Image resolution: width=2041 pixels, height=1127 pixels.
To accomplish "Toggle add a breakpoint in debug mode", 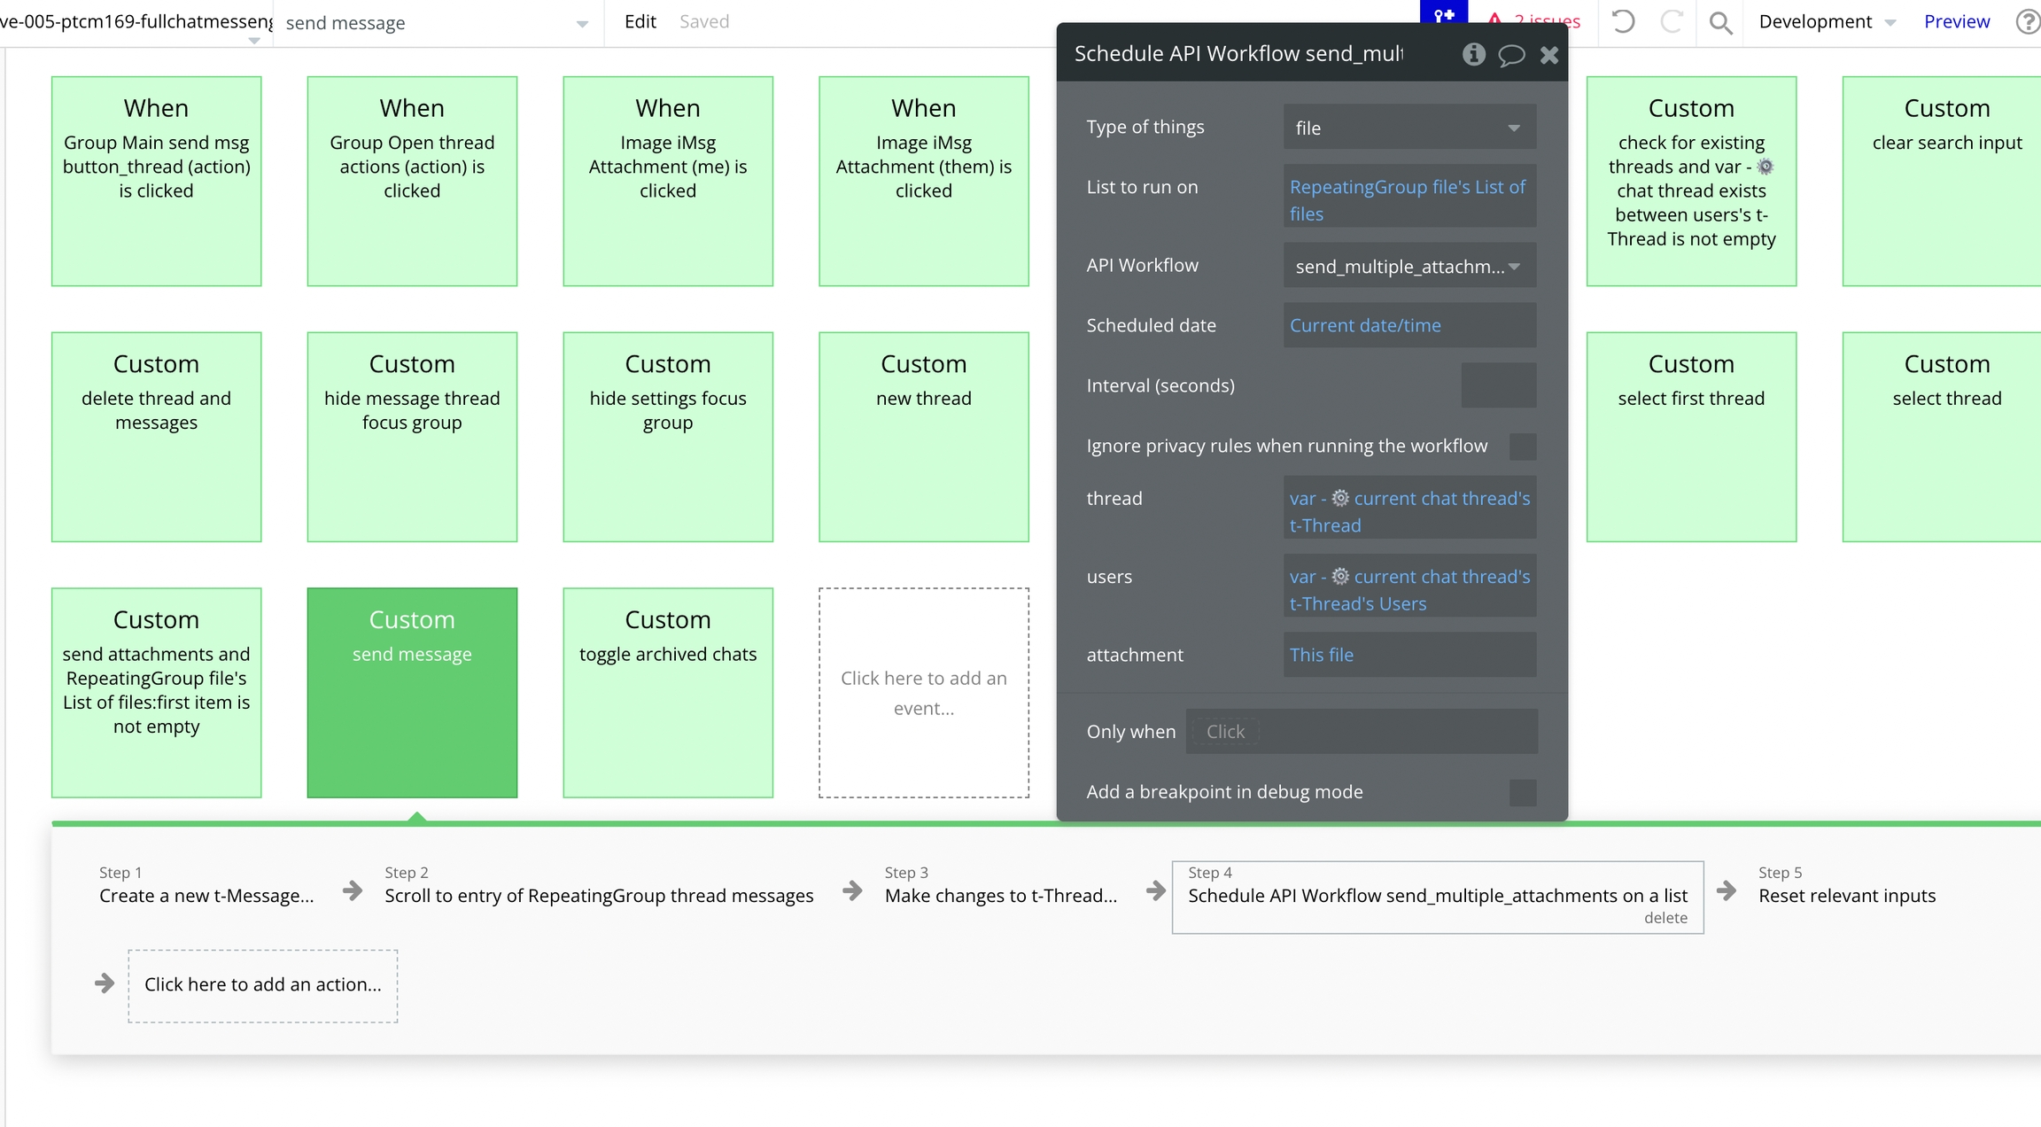I will [1522, 792].
